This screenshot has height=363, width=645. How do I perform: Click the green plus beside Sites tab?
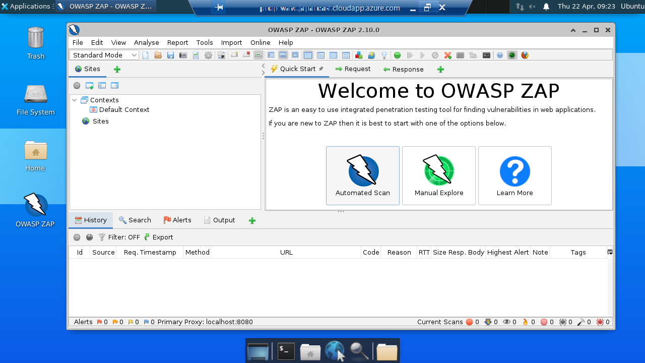[x=117, y=70]
